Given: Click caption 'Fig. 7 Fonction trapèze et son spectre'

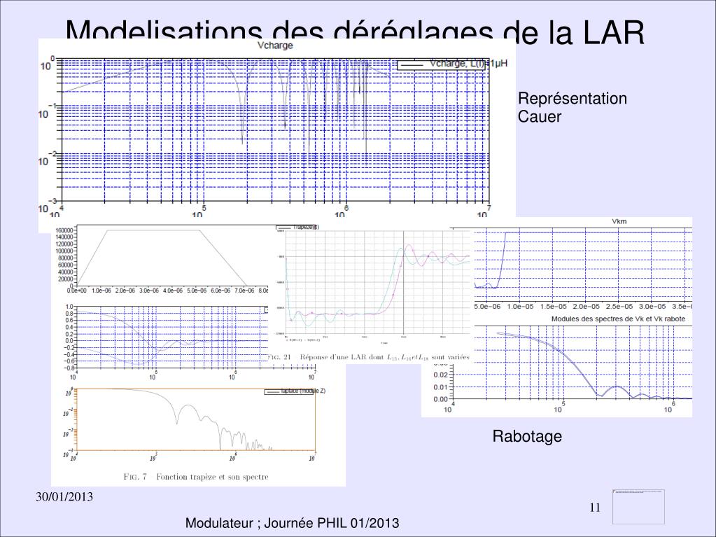Looking at the screenshot, I should click(196, 477).
